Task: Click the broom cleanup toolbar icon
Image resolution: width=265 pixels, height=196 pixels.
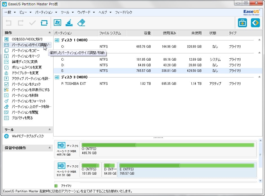Action: 69,23
